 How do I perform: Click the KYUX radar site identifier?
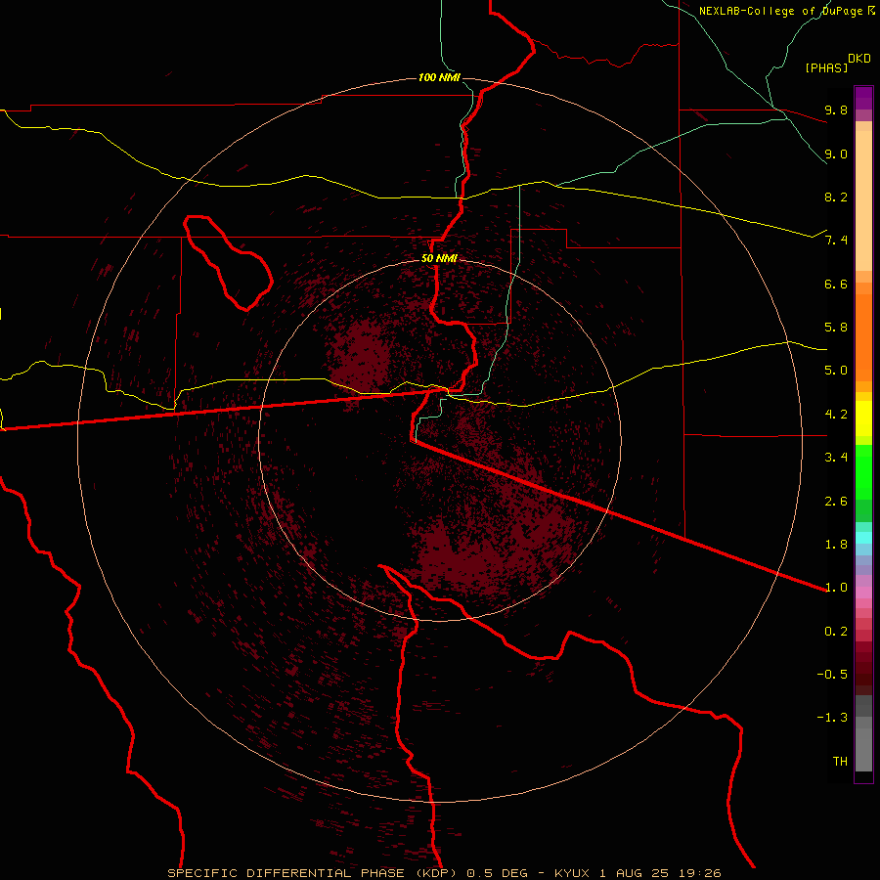coord(572,873)
